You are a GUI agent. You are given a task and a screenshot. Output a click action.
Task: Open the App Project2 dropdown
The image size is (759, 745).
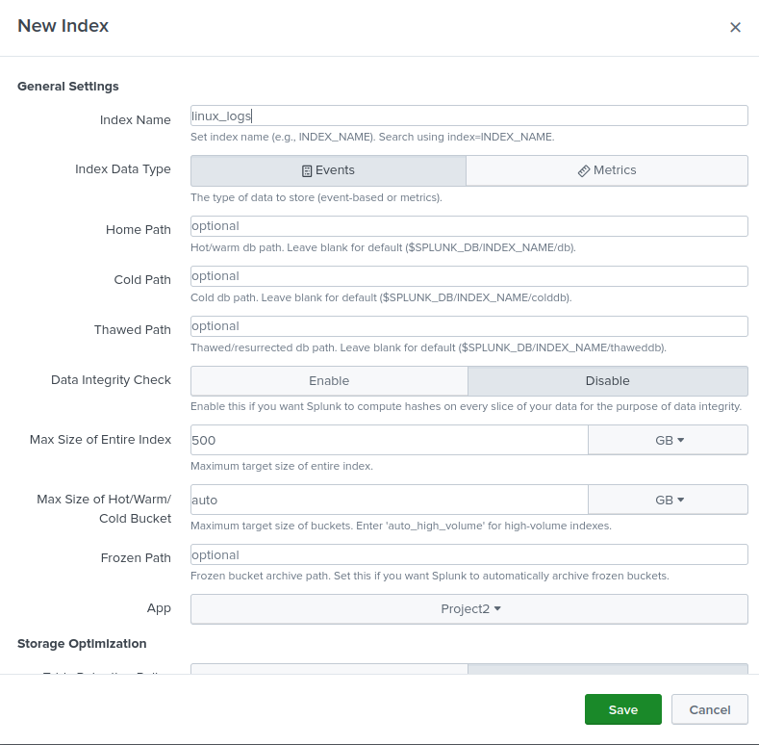[469, 609]
